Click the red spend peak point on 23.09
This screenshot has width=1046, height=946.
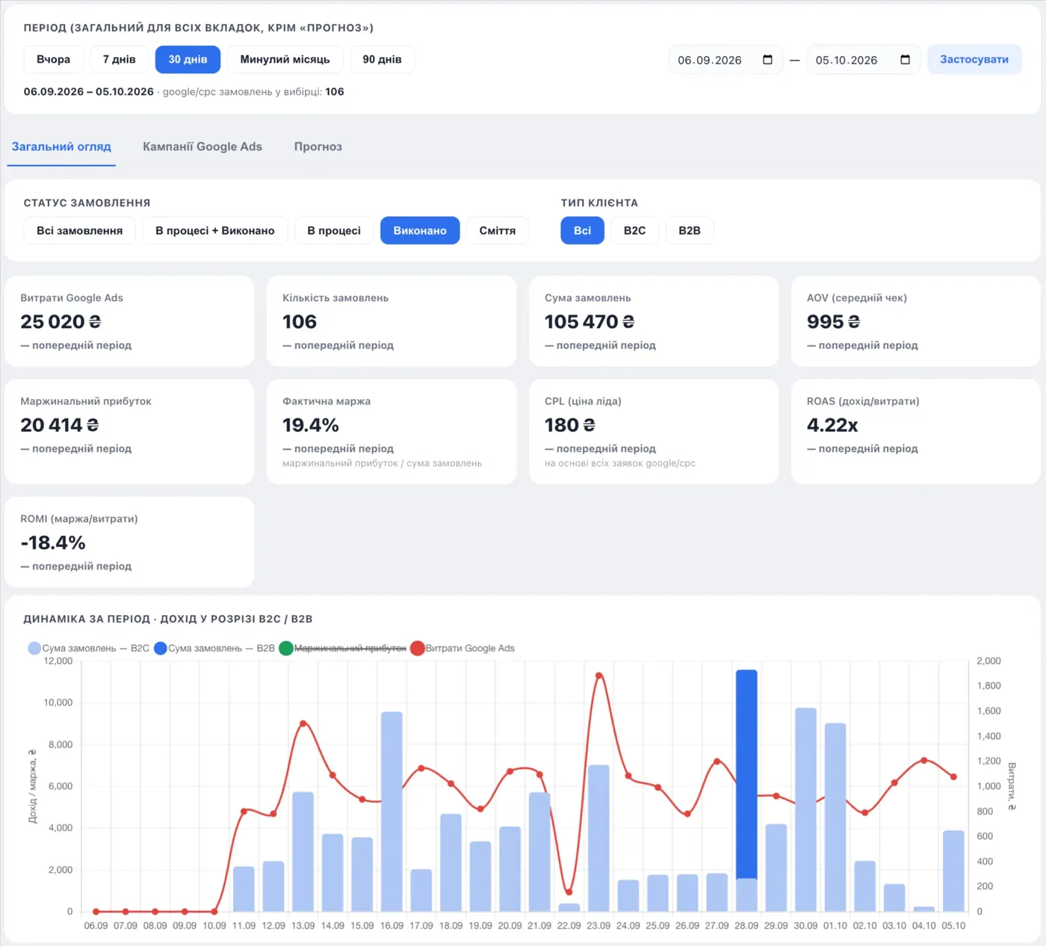point(598,676)
